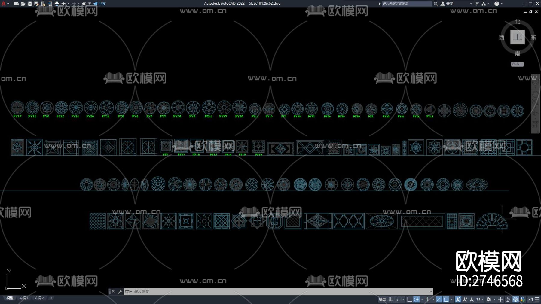Image resolution: width=541 pixels, height=304 pixels.
Task: Open the Undo history dropdown arrow
Action: (x=69, y=4)
